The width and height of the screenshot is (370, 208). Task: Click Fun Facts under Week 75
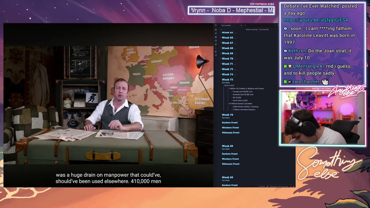226,83
